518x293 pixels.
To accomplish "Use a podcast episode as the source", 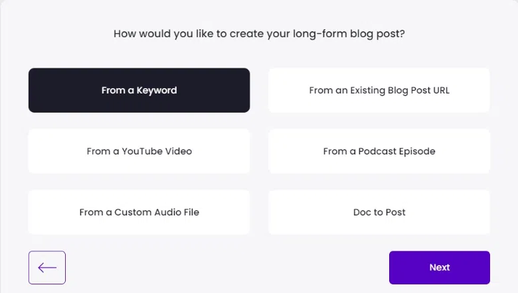I will click(x=379, y=151).
